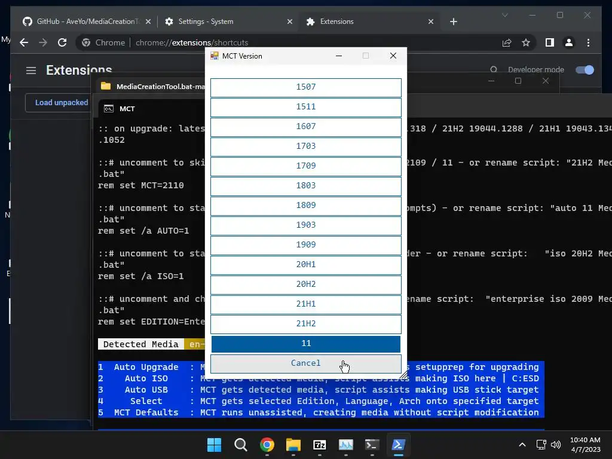The image size is (612, 459).
Task: Select the 20H2 version button
Action: coord(305,284)
